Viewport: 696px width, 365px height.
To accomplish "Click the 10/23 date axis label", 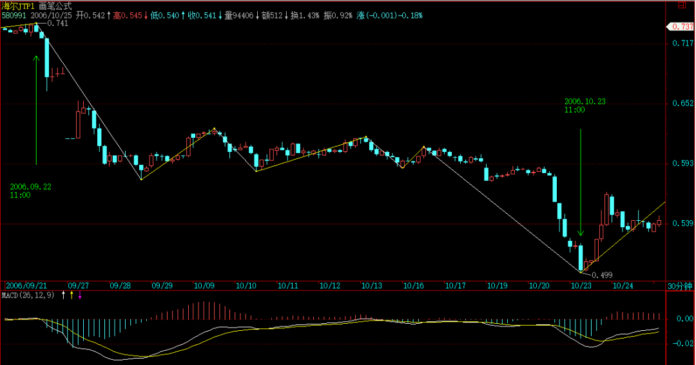I will (x=581, y=286).
